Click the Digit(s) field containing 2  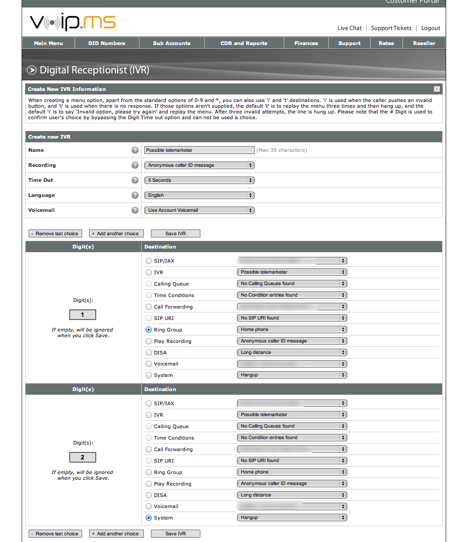coord(83,457)
